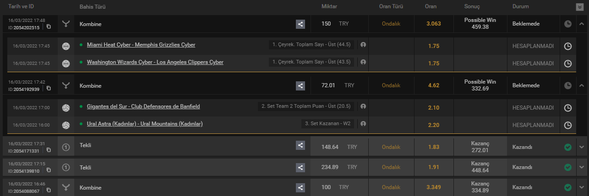This screenshot has height=196, width=589.
Task: Open Gigantes del Sur - Club Defensores de Banfield
Action: coord(143,106)
